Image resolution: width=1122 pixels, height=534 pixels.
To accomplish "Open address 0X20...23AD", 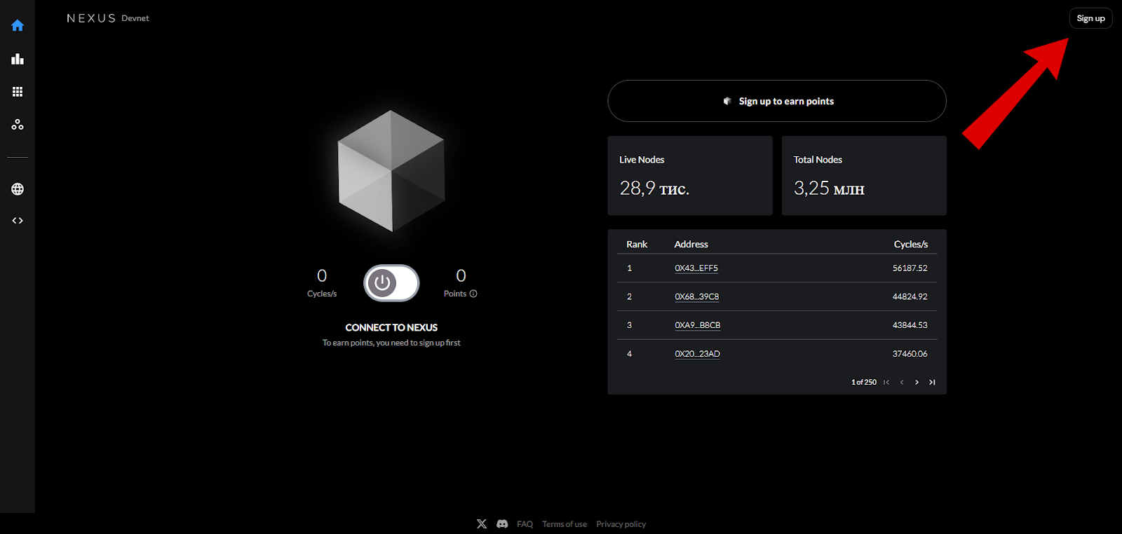I will (697, 354).
